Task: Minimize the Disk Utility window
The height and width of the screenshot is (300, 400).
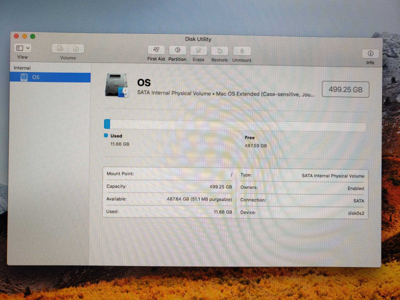Action: click(x=24, y=36)
